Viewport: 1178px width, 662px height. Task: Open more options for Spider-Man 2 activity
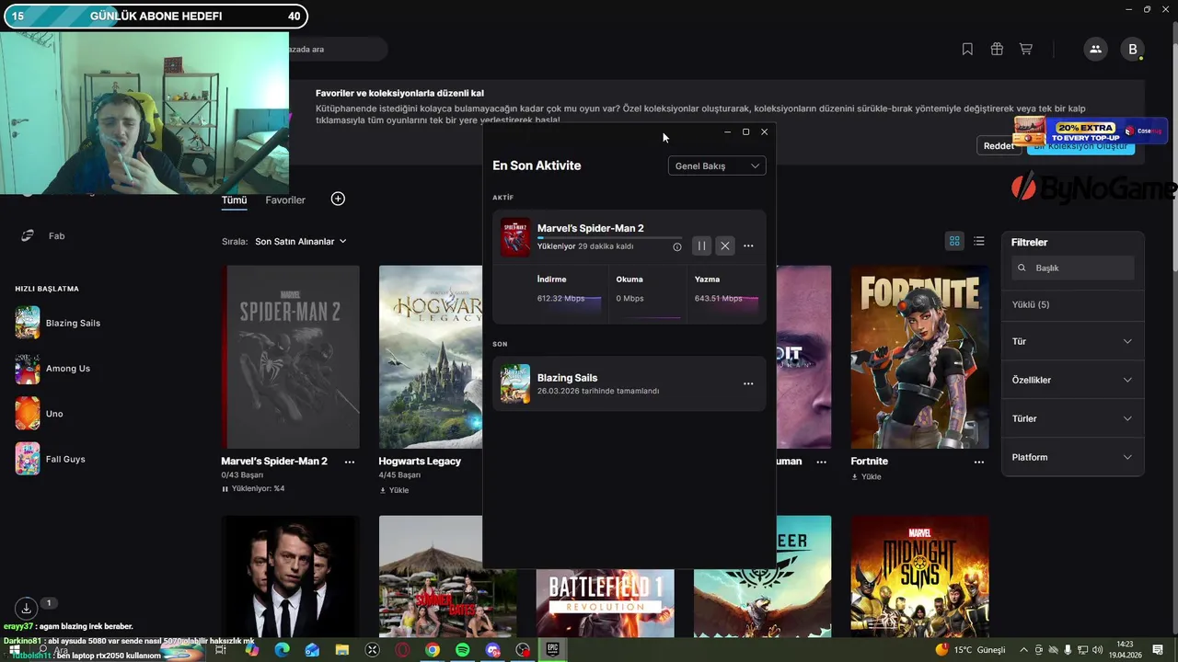(x=748, y=245)
